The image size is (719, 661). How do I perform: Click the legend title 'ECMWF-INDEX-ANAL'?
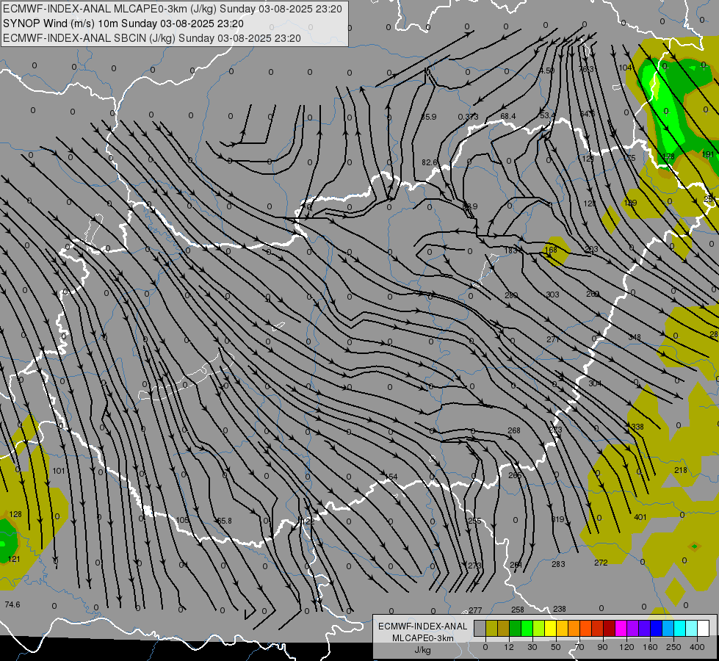(x=423, y=626)
